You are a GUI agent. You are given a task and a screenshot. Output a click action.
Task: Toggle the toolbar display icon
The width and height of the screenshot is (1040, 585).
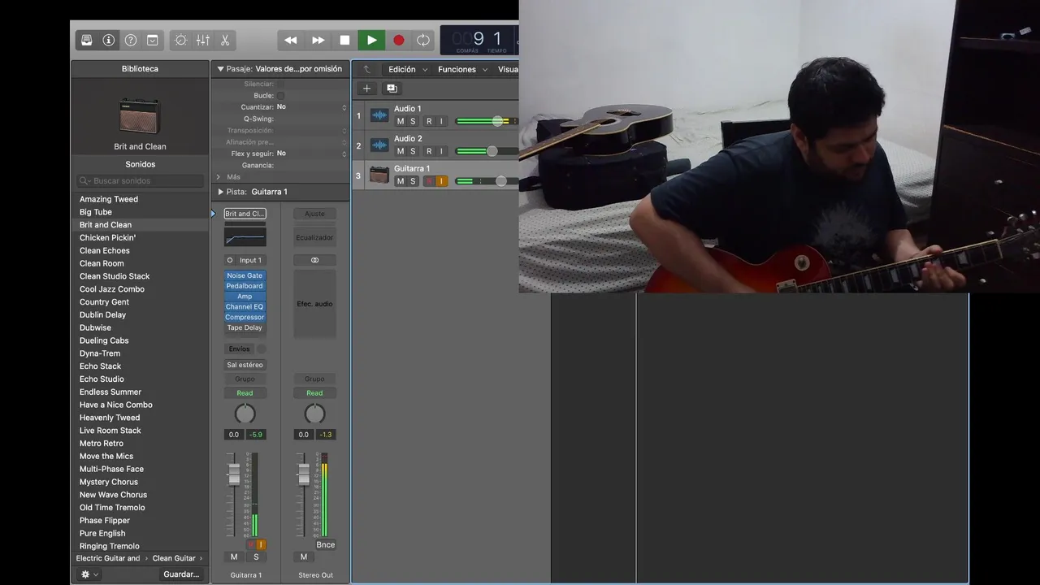152,40
